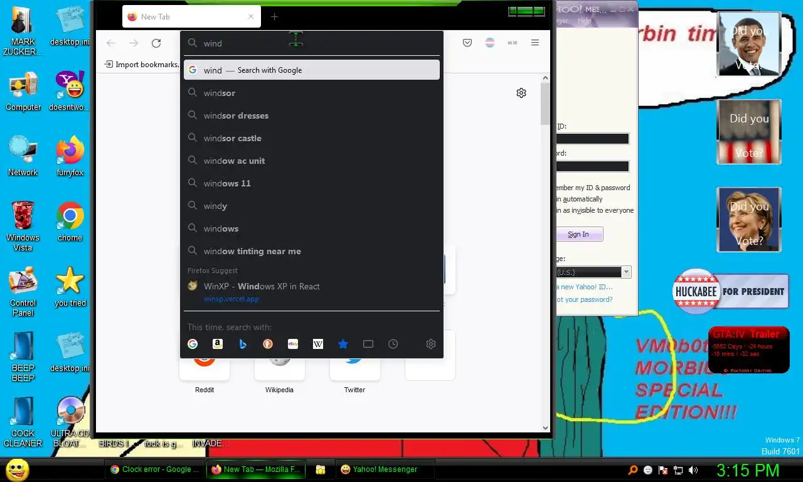Click Firefox forward arrow button
The image size is (803, 482).
[x=134, y=43]
